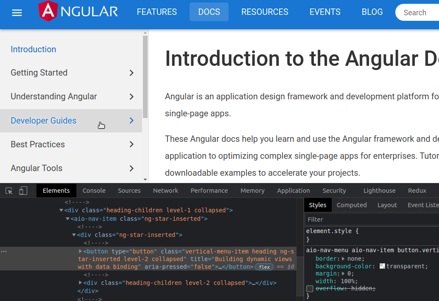The width and height of the screenshot is (439, 301).
Task: Collapse the heading-children level-1 div node
Action: tap(62, 210)
